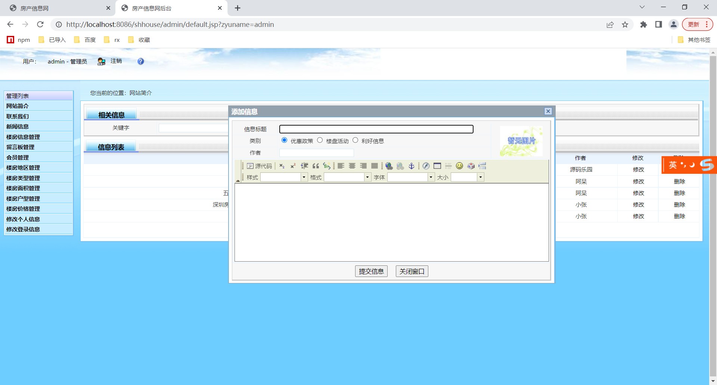Open 楼房信息管理 in the sidebar
This screenshot has height=385, width=717.
pyautogui.click(x=38, y=137)
